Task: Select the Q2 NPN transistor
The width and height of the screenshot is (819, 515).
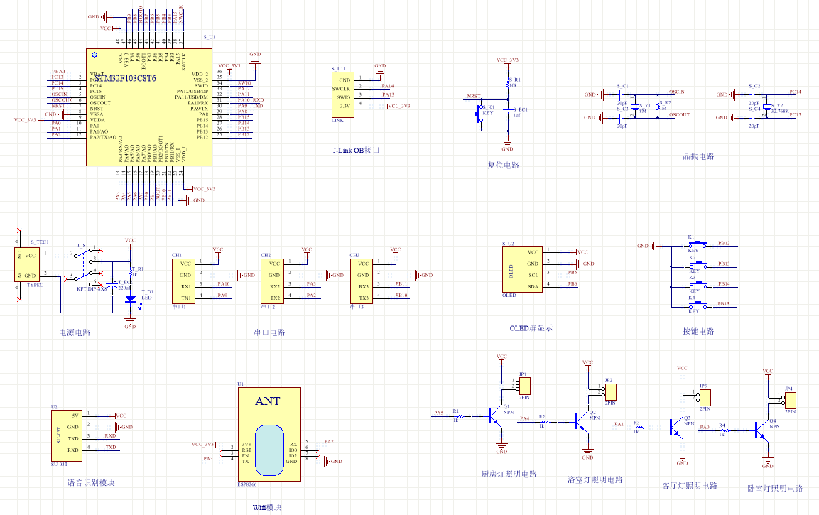Action: coord(581,421)
